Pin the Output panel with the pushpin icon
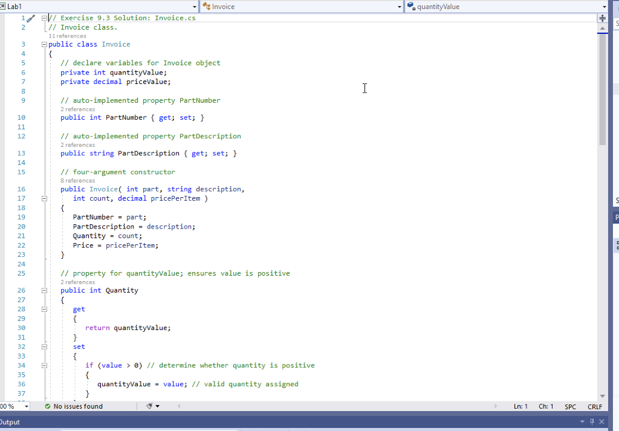The image size is (619, 431). 592,421
